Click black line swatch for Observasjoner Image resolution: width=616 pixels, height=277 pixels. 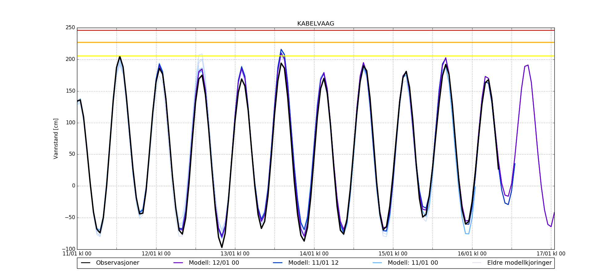[86, 263]
